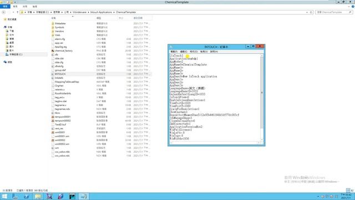The image size is (355, 200).
Task: Open Notepad Format menu
Action: [x=194, y=52]
